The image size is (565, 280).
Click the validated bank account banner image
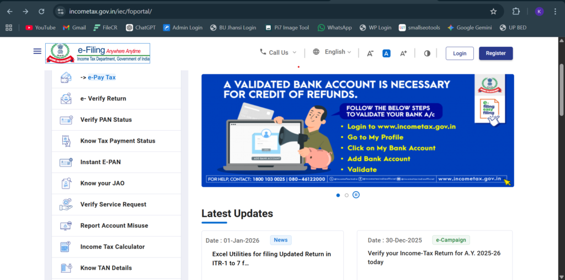click(358, 131)
